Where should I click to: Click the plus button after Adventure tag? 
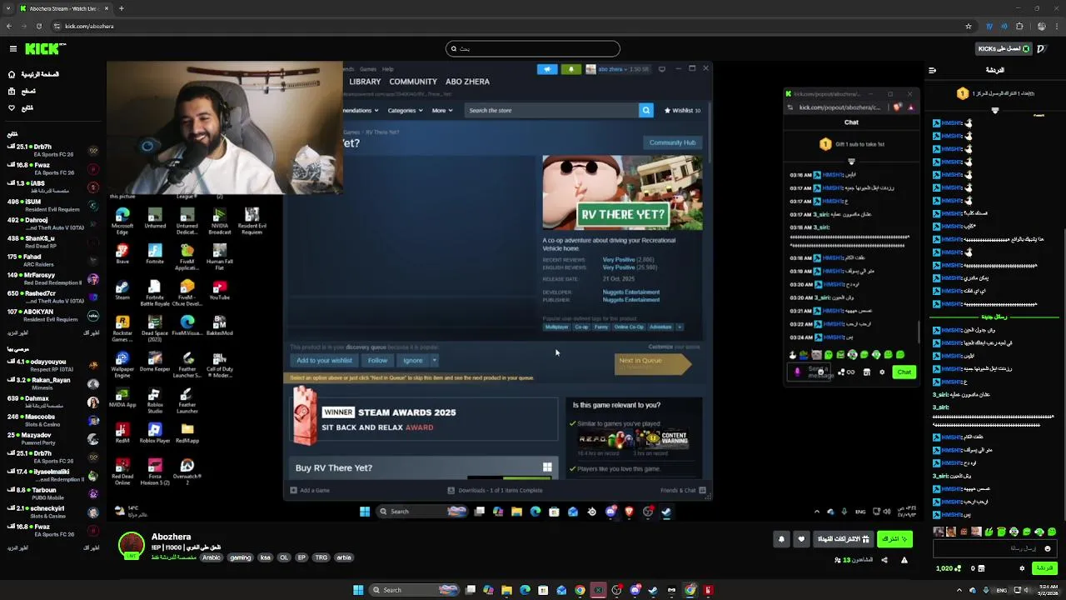tap(680, 327)
